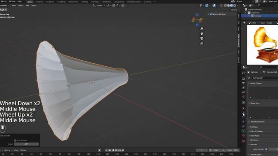Screen dimensions: 278x156
Task: Open the green Object Data properties tab
Action: coord(243,131)
